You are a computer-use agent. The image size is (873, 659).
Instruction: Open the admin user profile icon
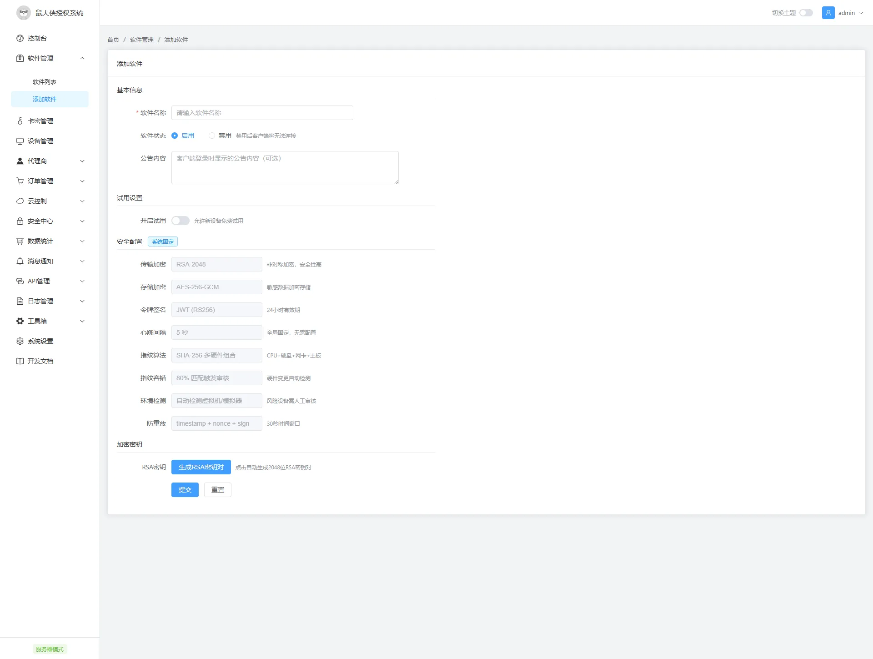(x=828, y=13)
